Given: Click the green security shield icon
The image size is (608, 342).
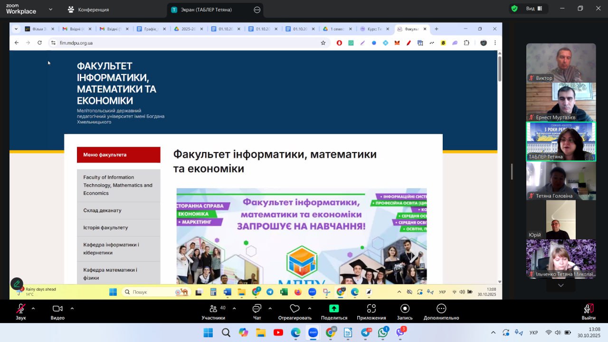Looking at the screenshot, I should point(514,9).
